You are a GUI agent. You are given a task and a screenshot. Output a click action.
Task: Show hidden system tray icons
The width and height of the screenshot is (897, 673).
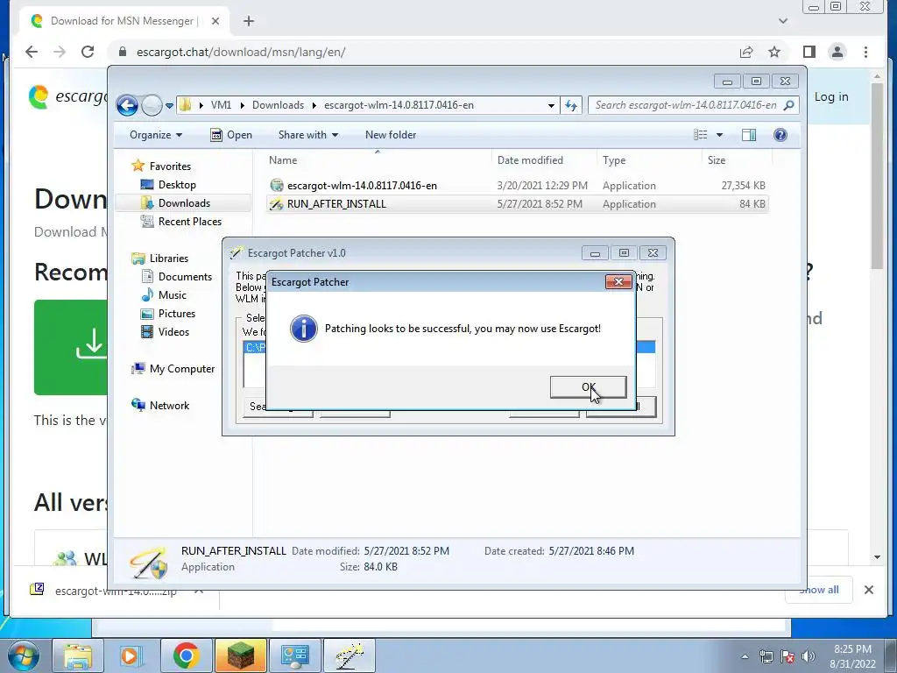click(745, 656)
